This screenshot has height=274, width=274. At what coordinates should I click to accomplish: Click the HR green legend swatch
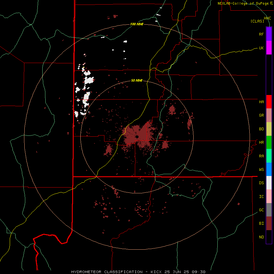269,142
